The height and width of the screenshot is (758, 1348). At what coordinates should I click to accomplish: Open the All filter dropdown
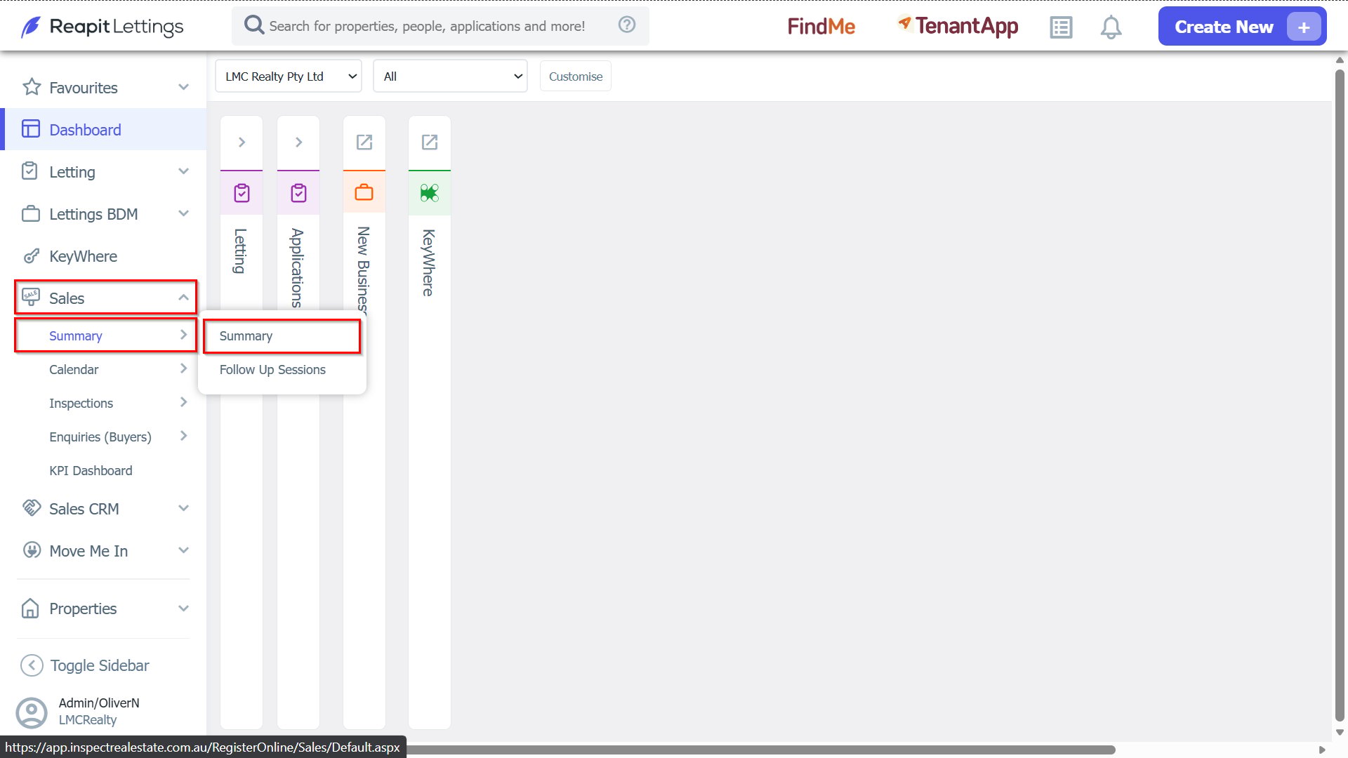pos(450,77)
